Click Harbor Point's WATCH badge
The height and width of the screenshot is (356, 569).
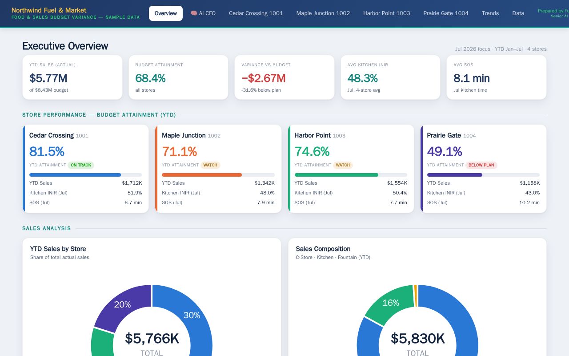343,165
